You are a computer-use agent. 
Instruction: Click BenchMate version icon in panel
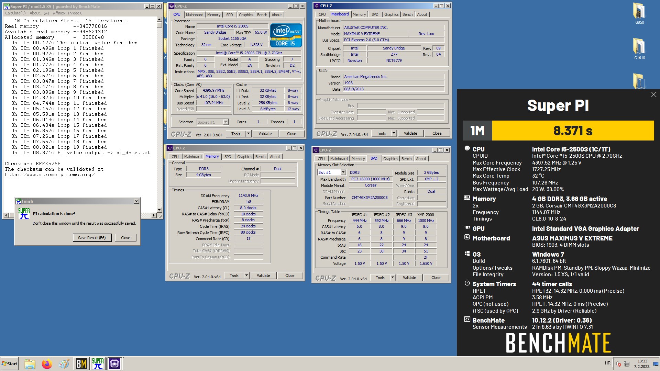[467, 319]
